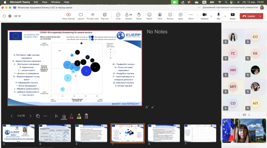Screen dimensions: 267x148
Task: Click participant tile ЄО
Action: coord(255,37)
